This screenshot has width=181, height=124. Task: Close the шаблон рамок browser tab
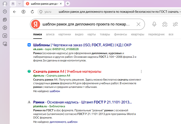(61, 4)
